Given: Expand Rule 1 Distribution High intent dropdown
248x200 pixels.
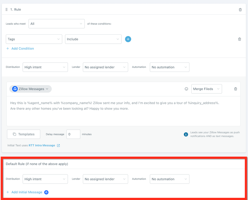Looking at the screenshot, I should point(45,67).
